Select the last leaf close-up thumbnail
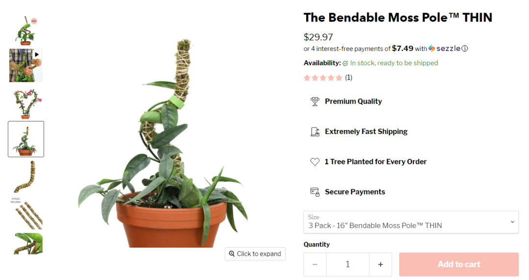Viewport: 529px width, 280px height. pyautogui.click(x=26, y=244)
